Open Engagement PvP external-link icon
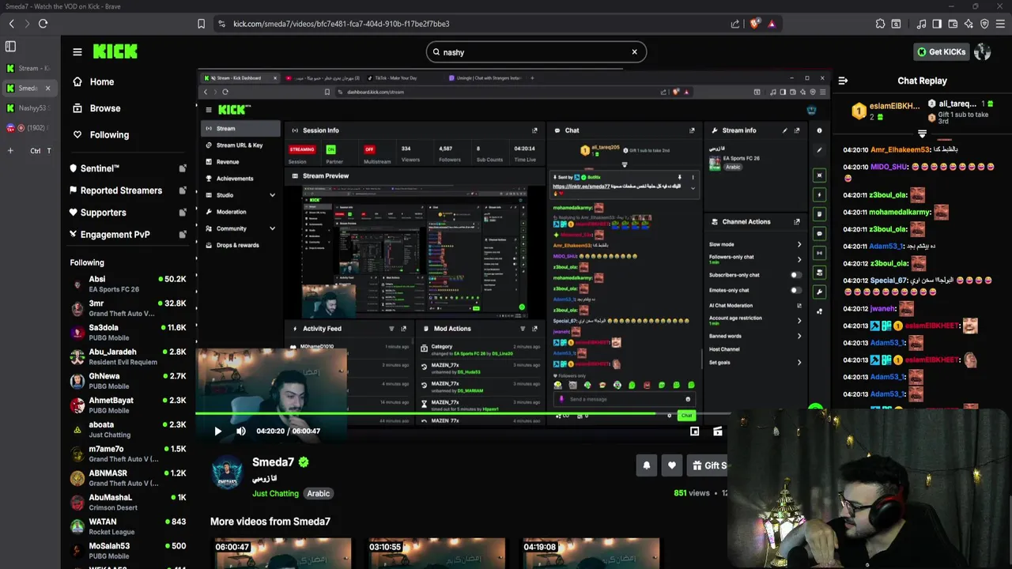 [183, 235]
